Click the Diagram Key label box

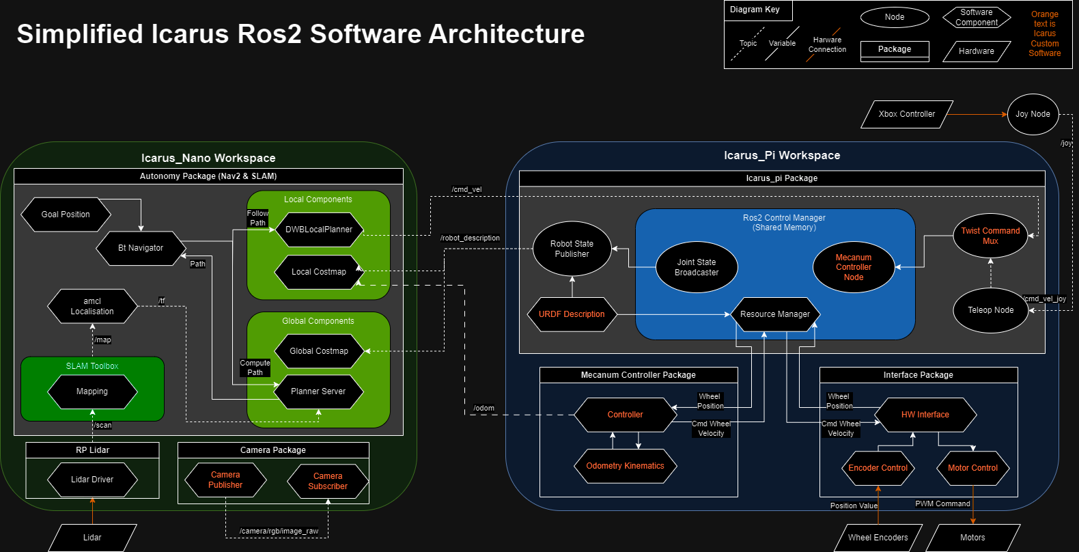(755, 10)
